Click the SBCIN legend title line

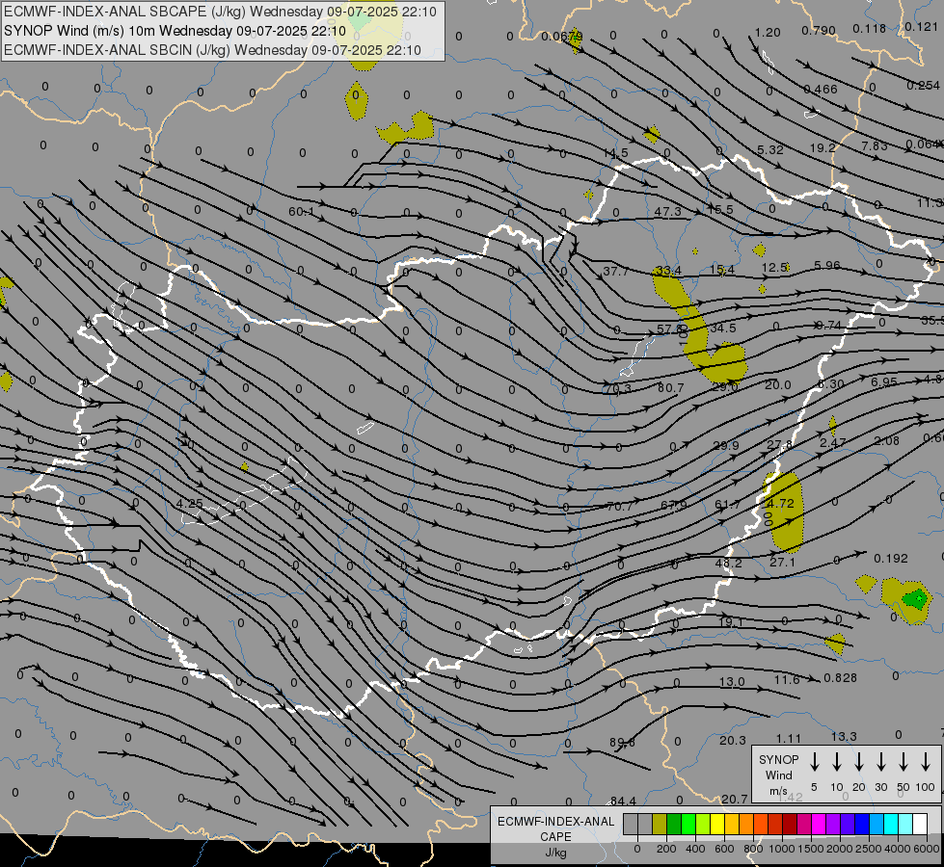[x=213, y=50]
